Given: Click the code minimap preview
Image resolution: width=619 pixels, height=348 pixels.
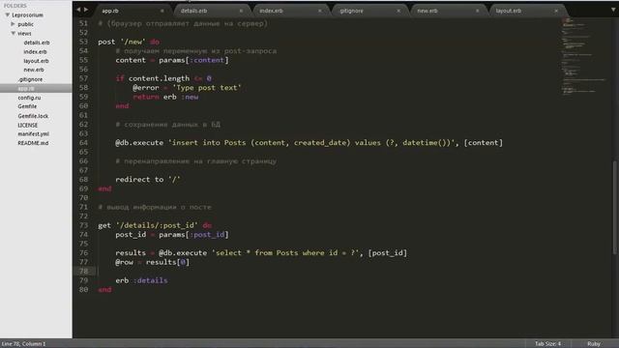Looking at the screenshot, I should (x=583, y=56).
